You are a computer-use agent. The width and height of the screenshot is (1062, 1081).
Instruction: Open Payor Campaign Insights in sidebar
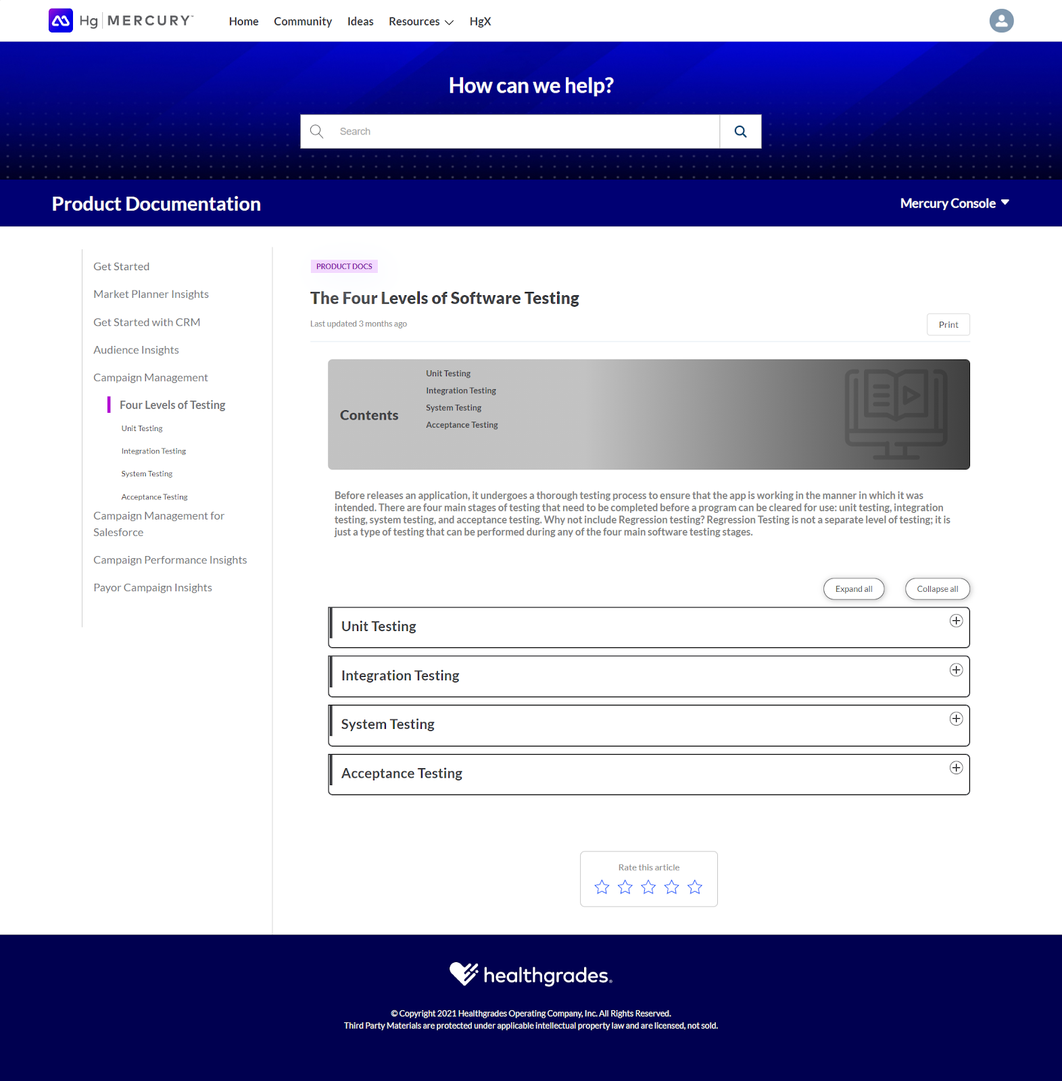(153, 588)
